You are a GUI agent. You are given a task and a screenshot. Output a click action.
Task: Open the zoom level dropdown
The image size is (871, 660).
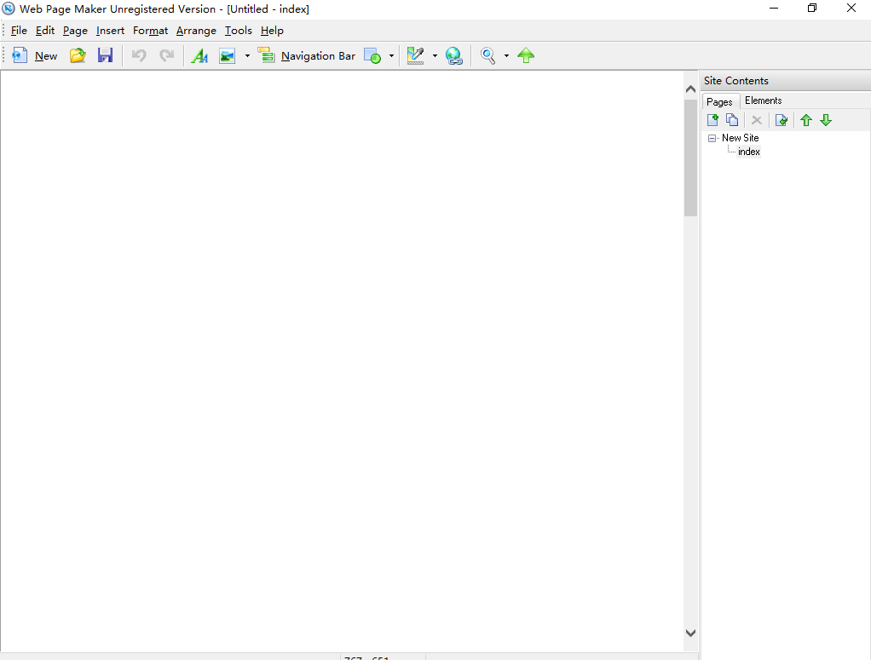[506, 55]
